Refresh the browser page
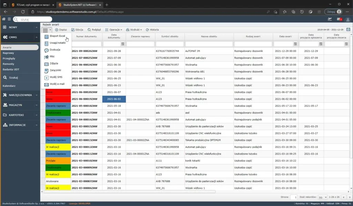 point(23,12)
